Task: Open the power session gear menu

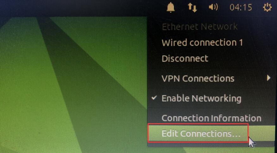Action: coord(267,8)
